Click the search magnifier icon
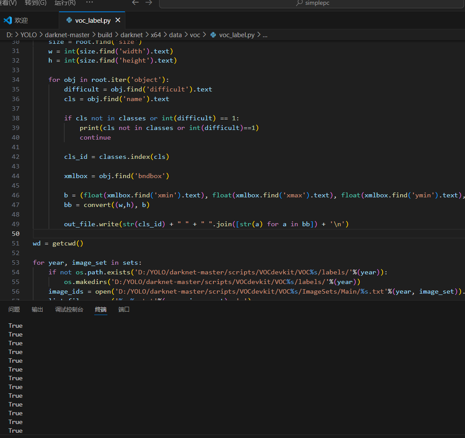The height and width of the screenshot is (438, 465). pos(299,3)
